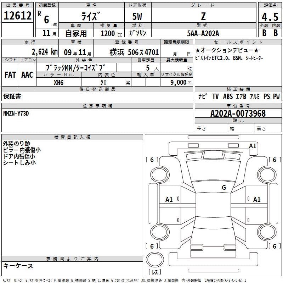Screen dimensions: 283x283
Task: Select the 純正装備 header
Action: pos(238,89)
